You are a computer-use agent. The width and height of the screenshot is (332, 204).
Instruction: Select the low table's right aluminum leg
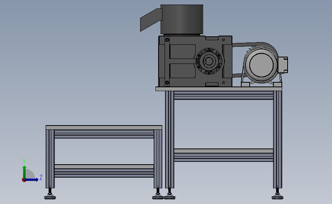158,159
